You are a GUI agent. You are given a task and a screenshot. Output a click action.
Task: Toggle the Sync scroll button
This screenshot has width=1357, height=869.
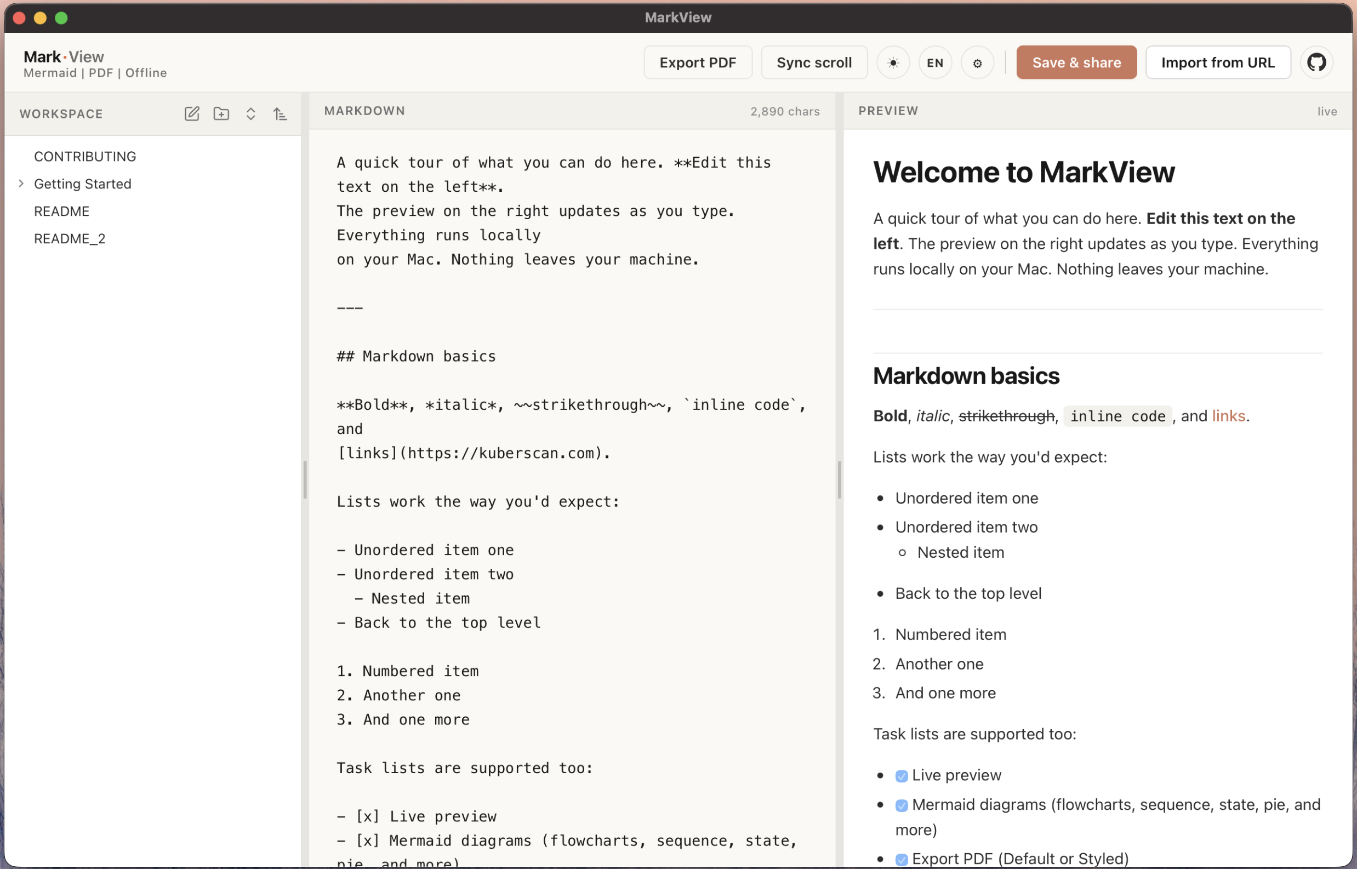click(814, 62)
